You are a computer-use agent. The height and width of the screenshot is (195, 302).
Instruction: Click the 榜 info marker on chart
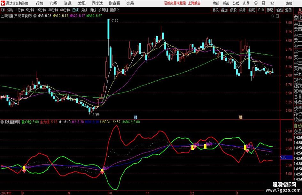(241, 117)
